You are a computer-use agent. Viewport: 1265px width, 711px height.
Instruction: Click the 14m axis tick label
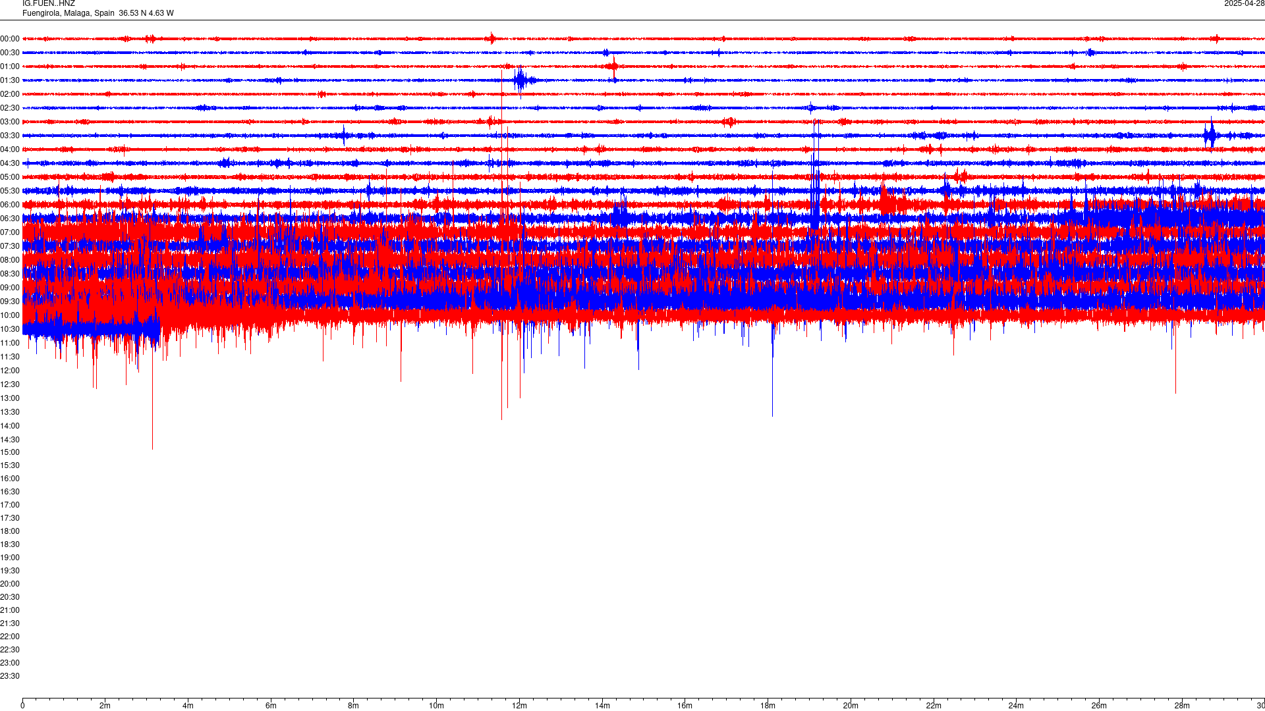(x=602, y=706)
